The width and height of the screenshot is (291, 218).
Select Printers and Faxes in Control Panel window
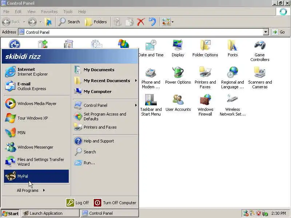205,78
